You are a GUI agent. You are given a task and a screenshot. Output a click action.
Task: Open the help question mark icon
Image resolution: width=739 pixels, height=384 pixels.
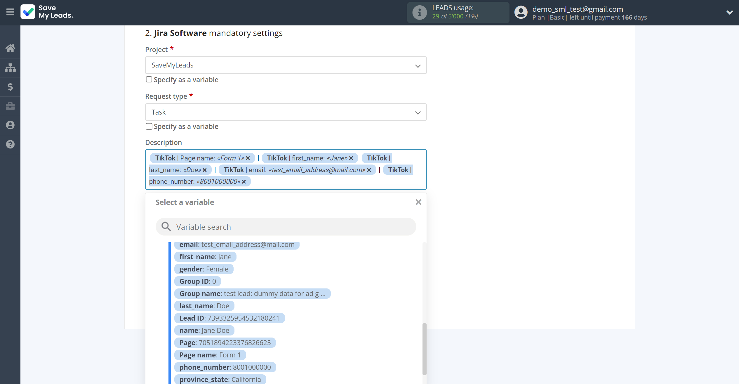(x=10, y=144)
